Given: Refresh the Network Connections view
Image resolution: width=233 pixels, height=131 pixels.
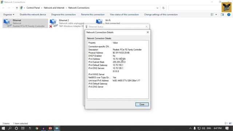Looking at the screenshot, I should pyautogui.click(x=163, y=8).
